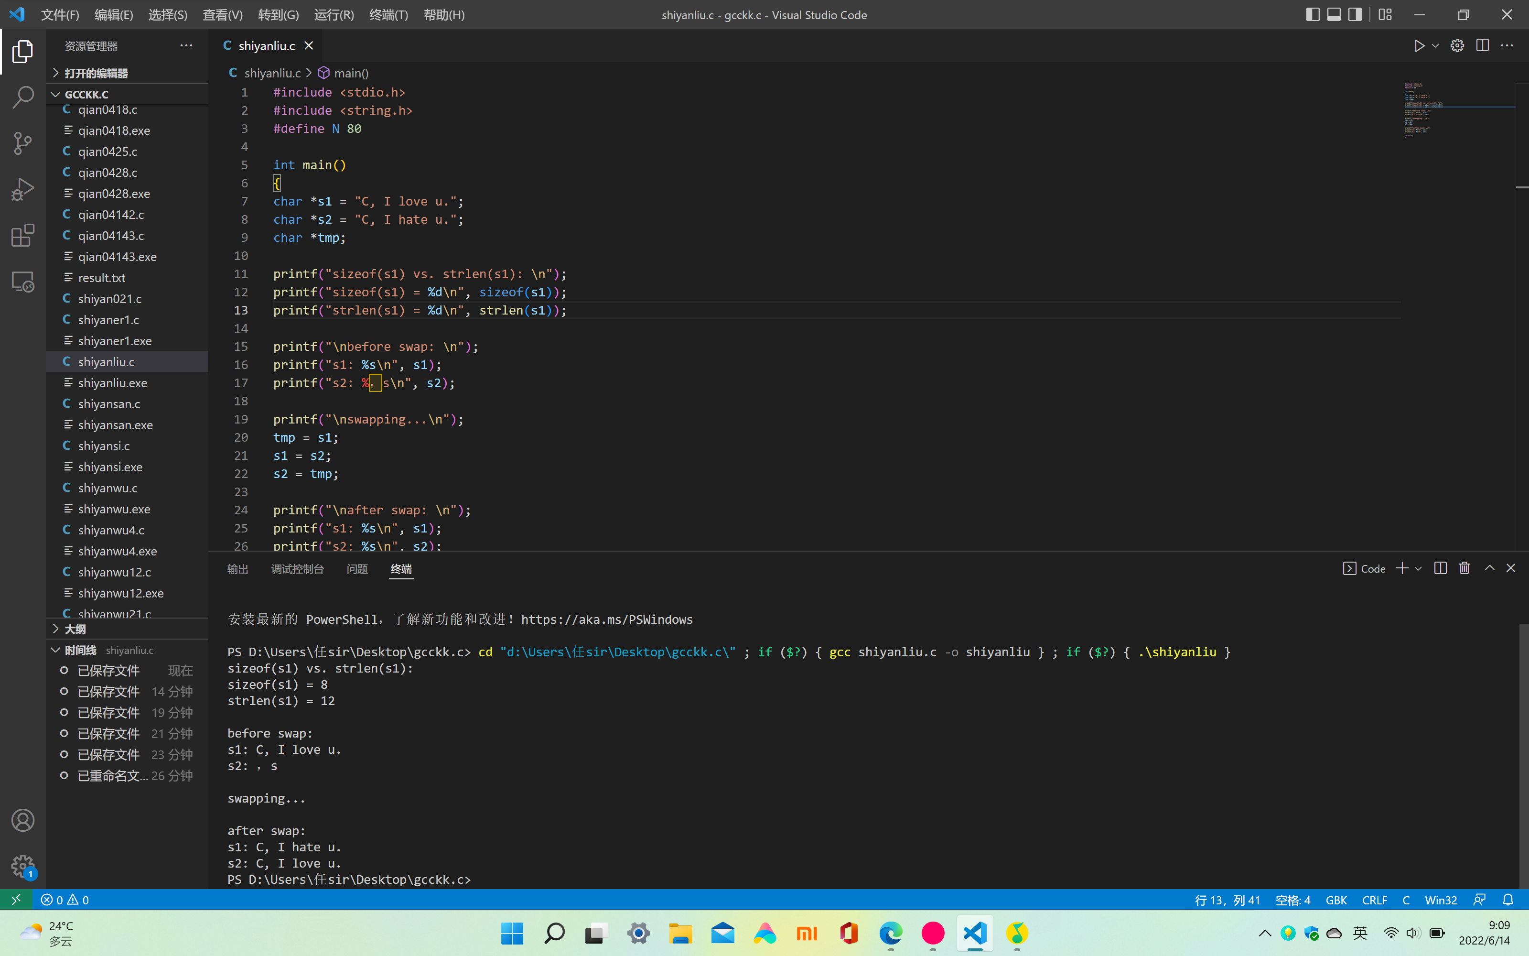This screenshot has height=956, width=1529.
Task: Open the shiyansan.c file
Action: [127, 403]
